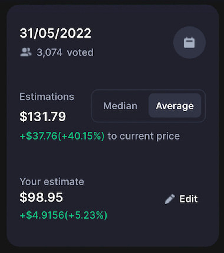Select the Average estimation option
The image size is (224, 253).
[175, 106]
